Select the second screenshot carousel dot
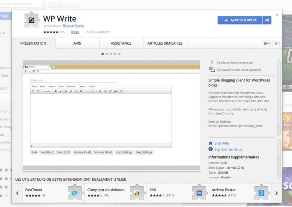The image size is (292, 207). point(107,54)
